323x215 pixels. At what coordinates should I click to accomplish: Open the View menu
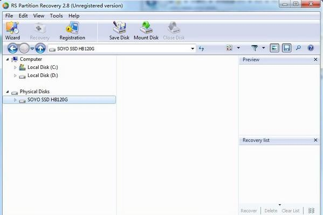(x=39, y=16)
